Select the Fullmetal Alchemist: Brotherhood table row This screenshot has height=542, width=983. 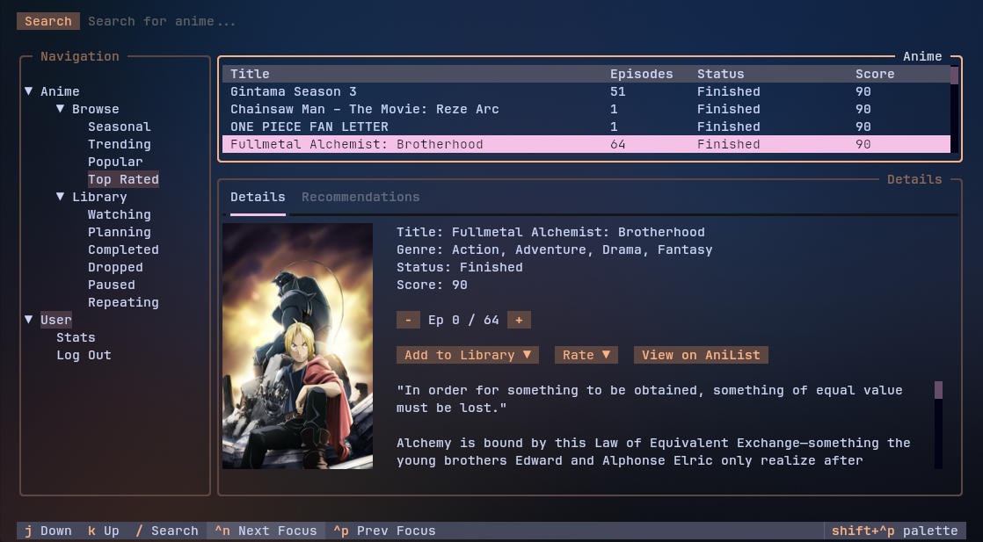pos(586,144)
